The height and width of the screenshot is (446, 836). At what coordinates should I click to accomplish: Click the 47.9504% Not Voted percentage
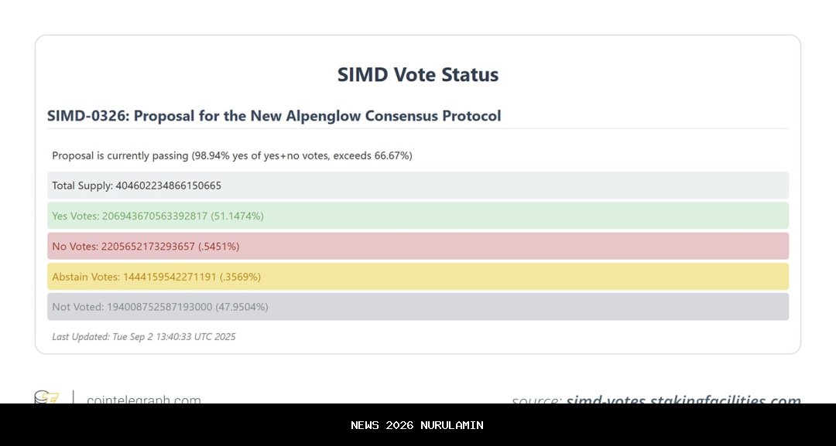(242, 307)
